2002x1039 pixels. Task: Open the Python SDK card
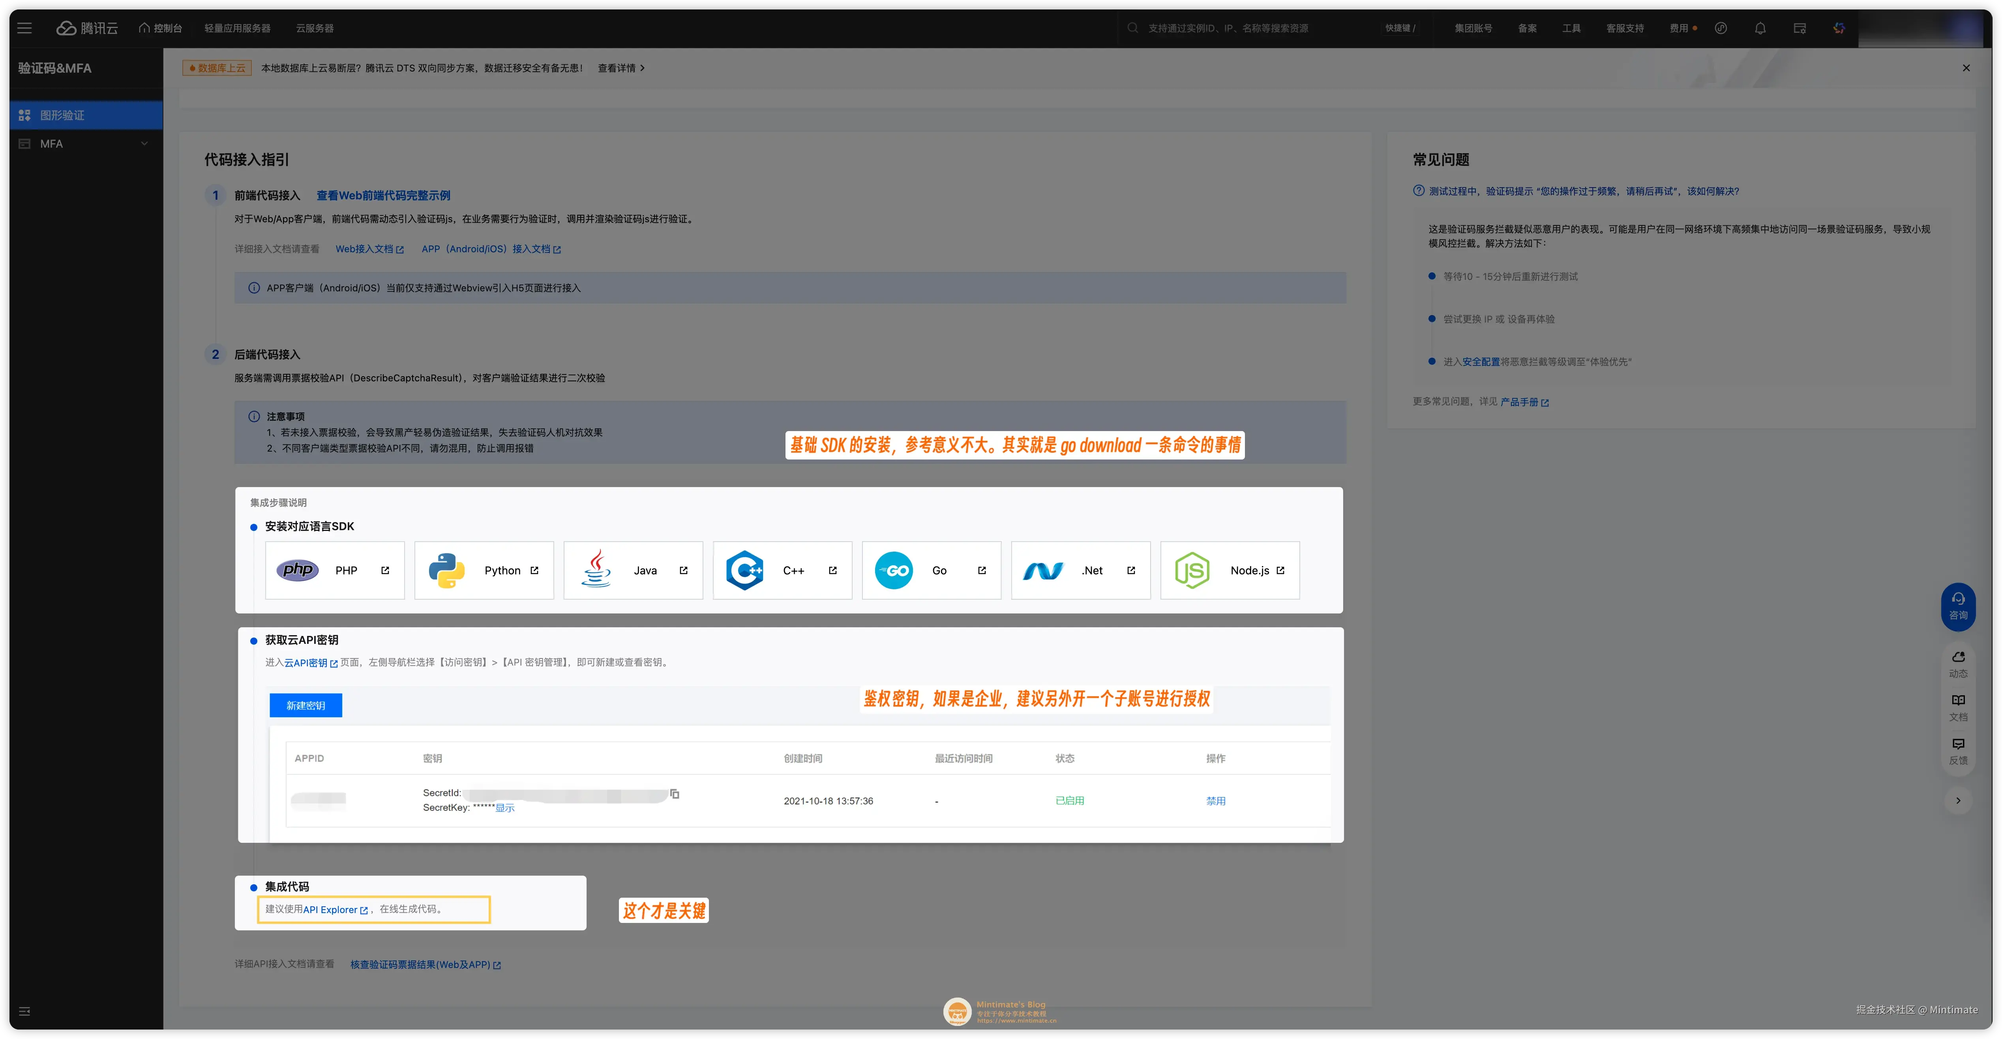(484, 570)
